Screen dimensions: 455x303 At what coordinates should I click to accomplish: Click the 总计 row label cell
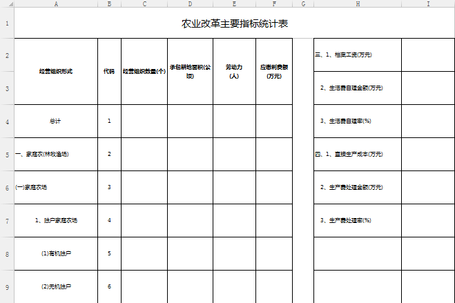click(x=55, y=121)
